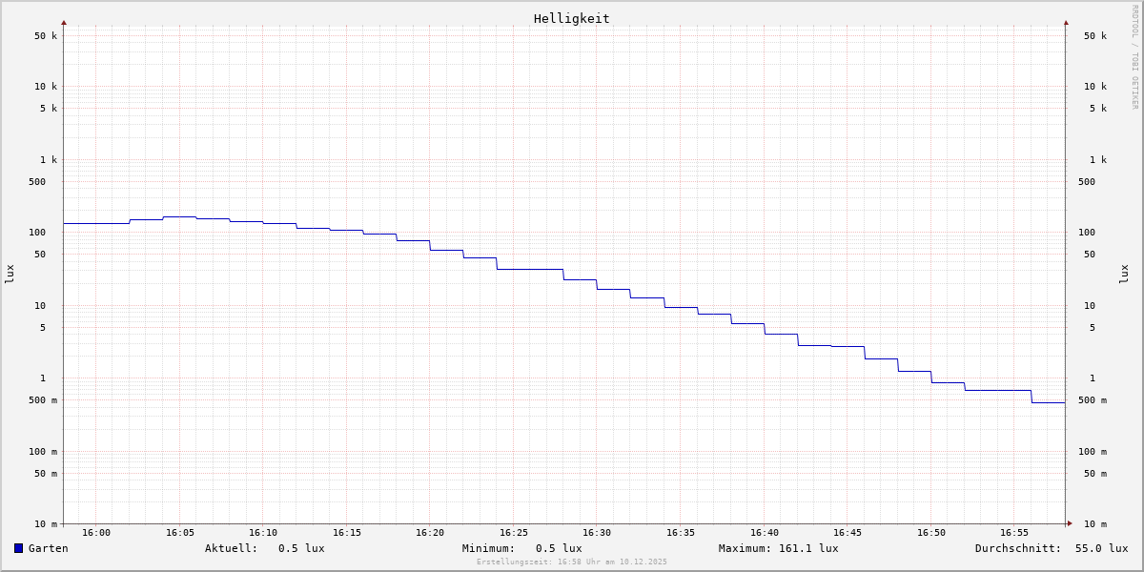Select the 16:55 time axis label

click(1014, 533)
